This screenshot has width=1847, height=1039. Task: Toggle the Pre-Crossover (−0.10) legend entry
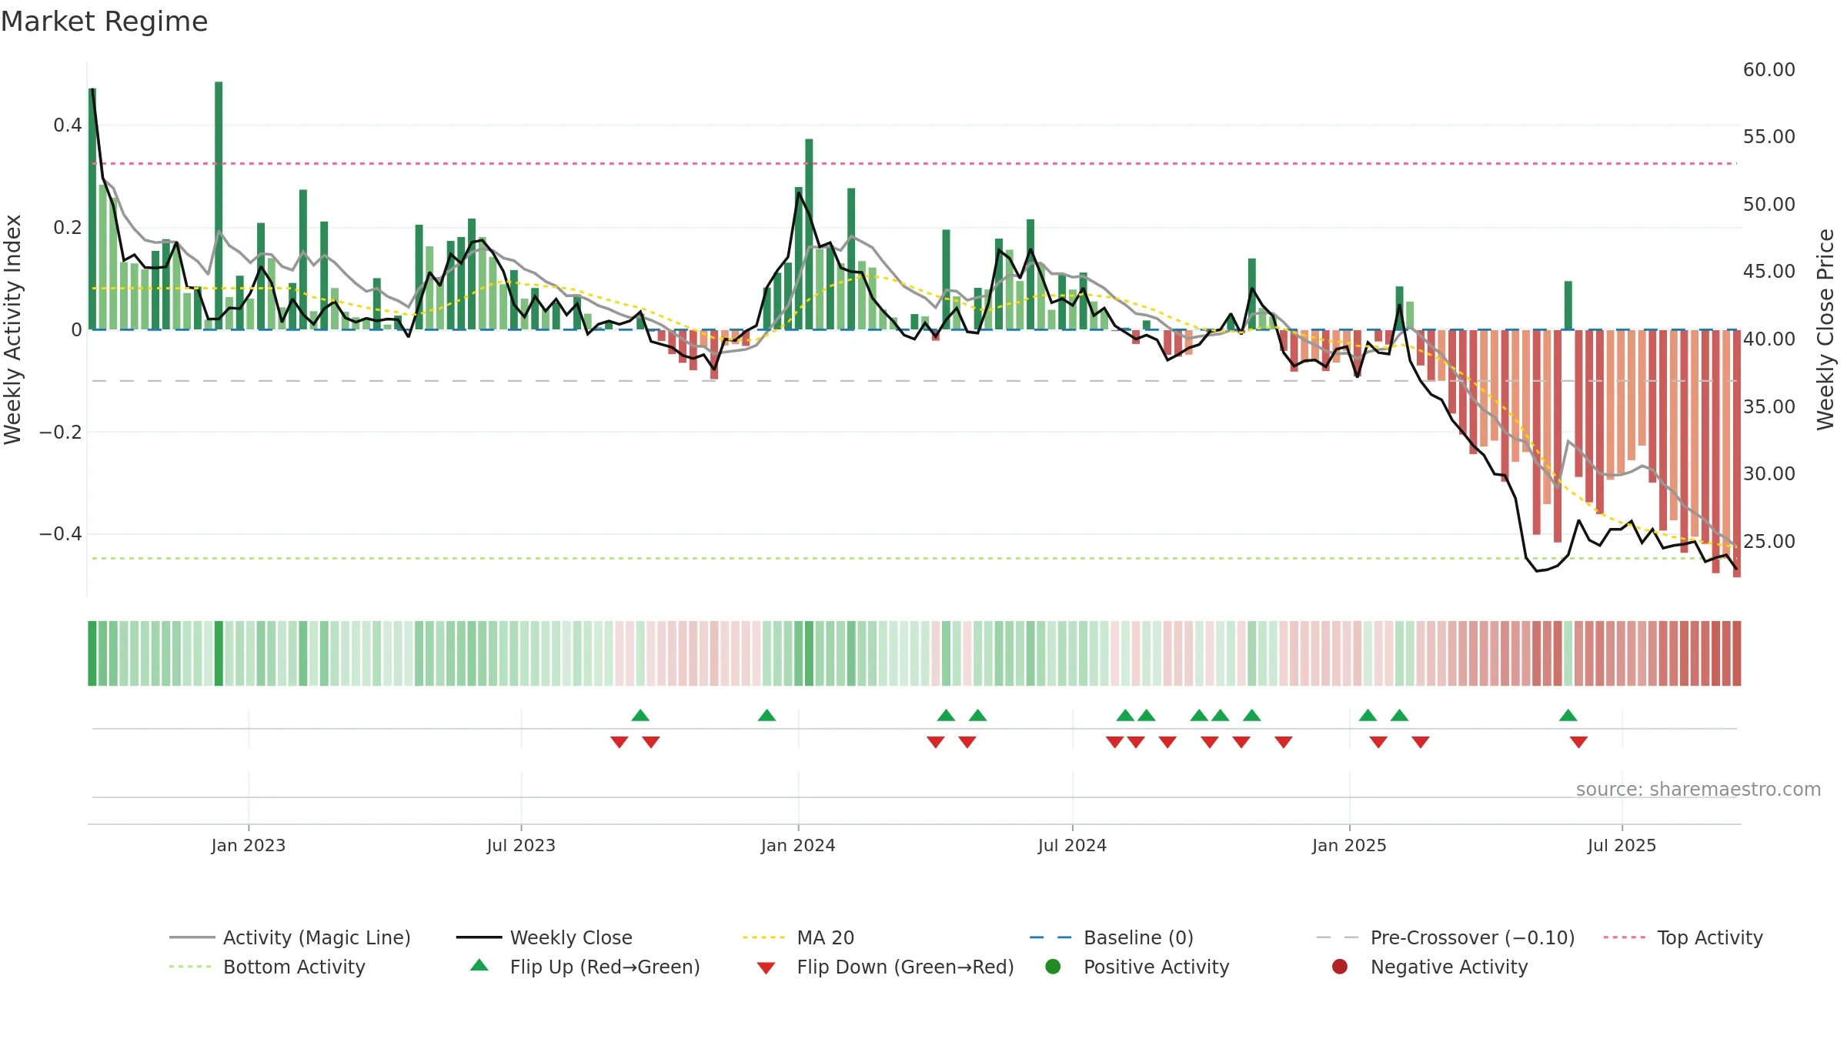click(x=1445, y=937)
